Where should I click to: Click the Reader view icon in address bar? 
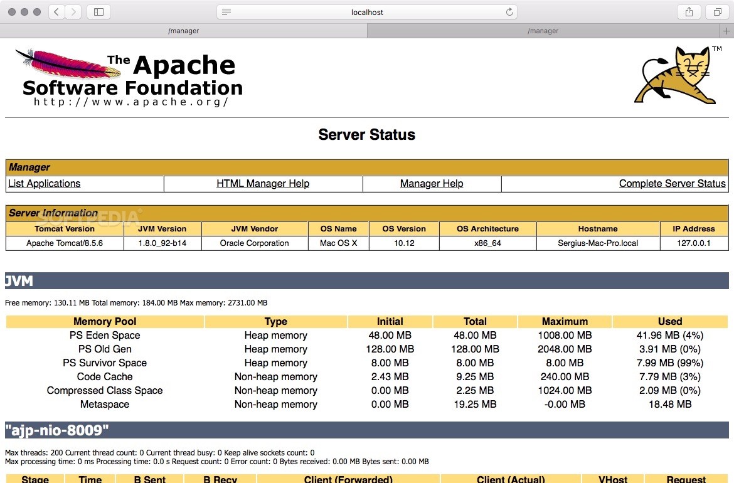226,12
